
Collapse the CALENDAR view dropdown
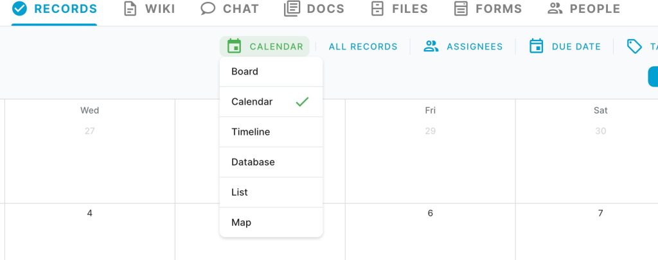click(265, 46)
